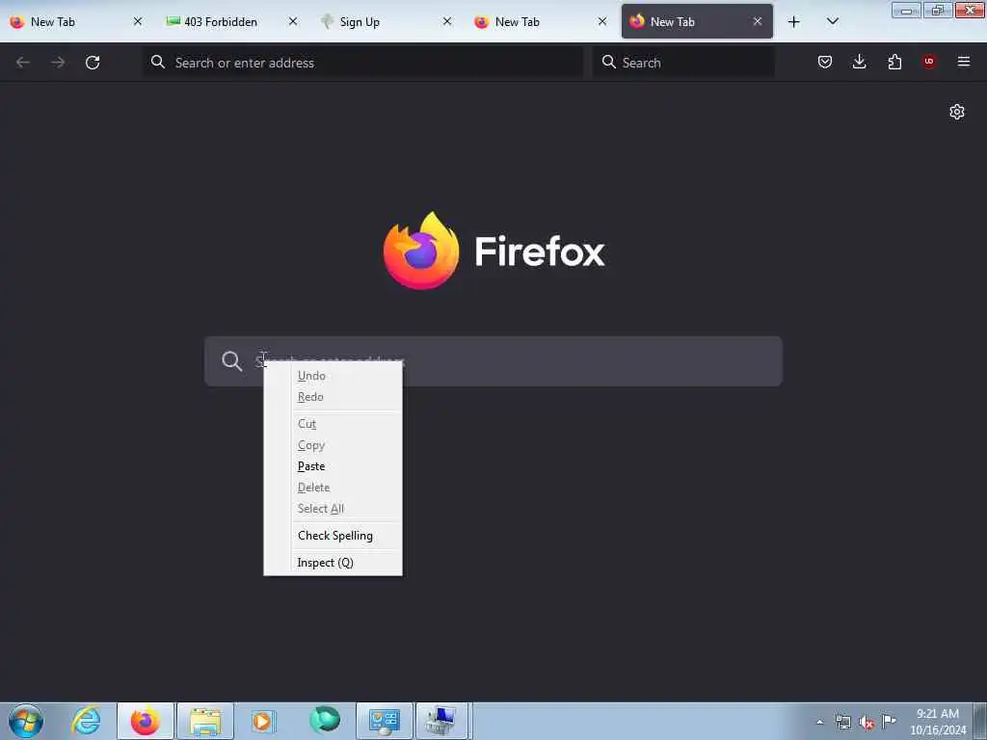Click the forward navigation arrow
Screen dimensions: 987x740
(x=58, y=63)
